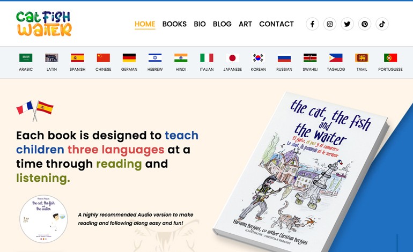The width and height of the screenshot is (413, 252).
Task: Open the BIO menu item
Action: [x=200, y=24]
